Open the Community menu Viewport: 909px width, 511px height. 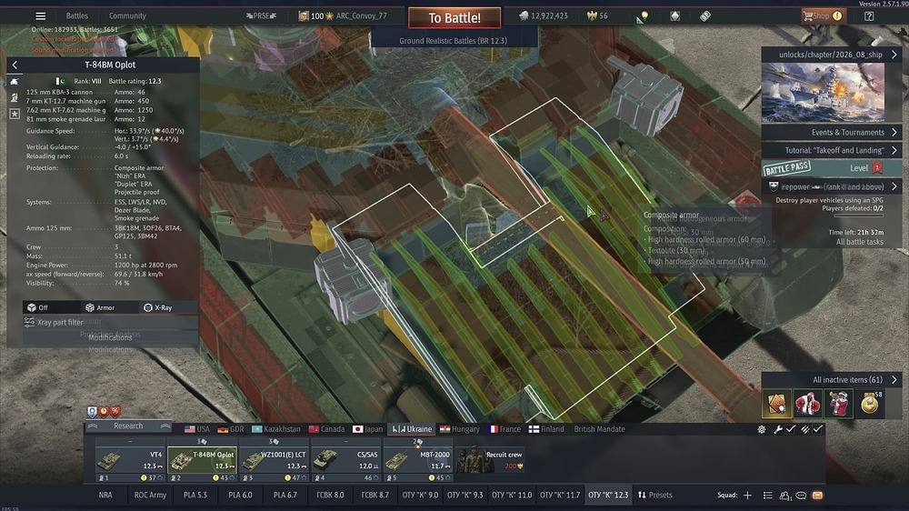(x=127, y=15)
